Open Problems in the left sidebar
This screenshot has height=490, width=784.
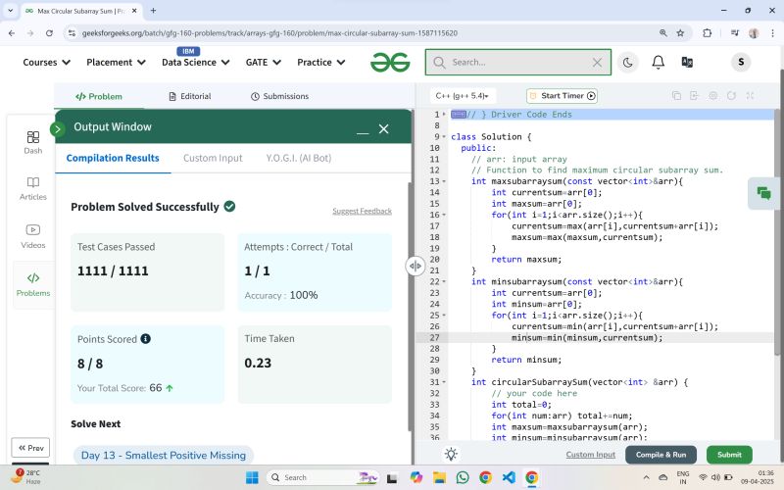pyautogui.click(x=33, y=284)
